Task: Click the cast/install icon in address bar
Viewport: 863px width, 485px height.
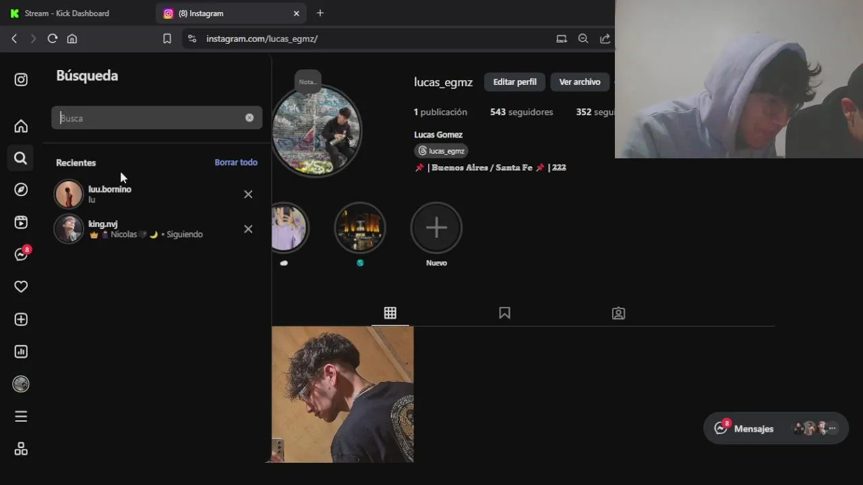Action: pyautogui.click(x=562, y=38)
